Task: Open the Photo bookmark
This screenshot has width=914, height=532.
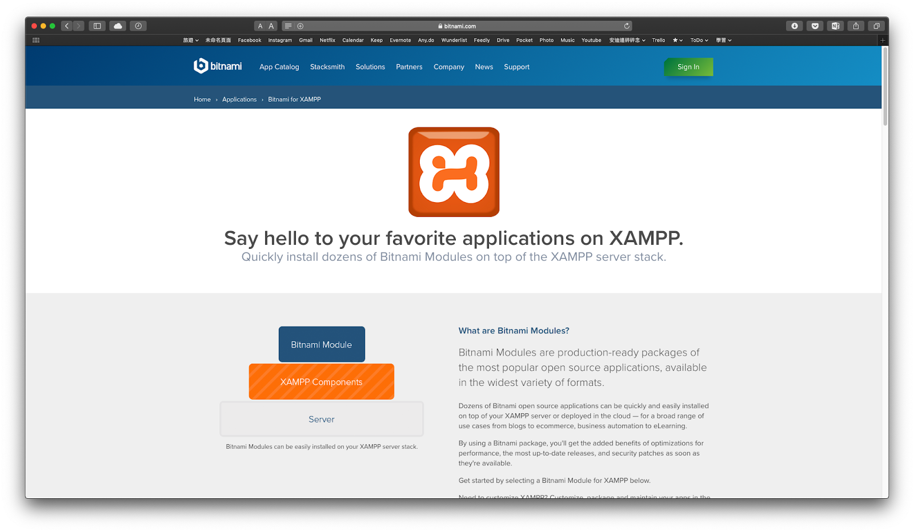Action: coord(547,40)
